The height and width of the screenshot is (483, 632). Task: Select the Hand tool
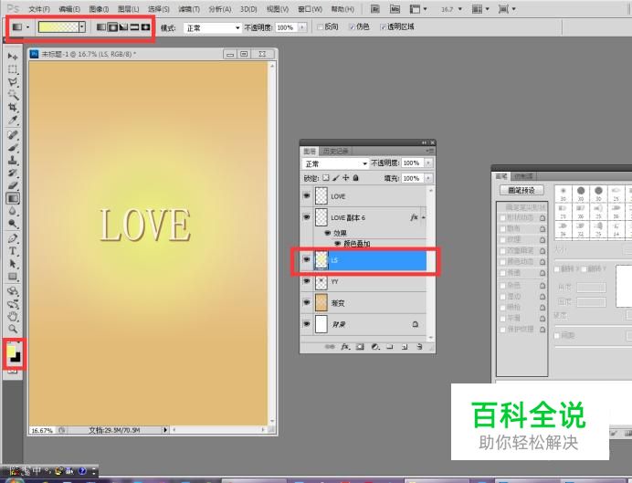click(x=13, y=316)
